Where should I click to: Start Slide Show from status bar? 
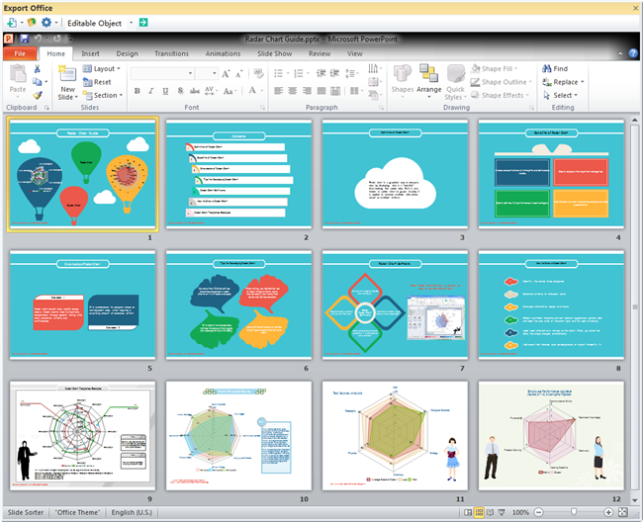coord(502,512)
